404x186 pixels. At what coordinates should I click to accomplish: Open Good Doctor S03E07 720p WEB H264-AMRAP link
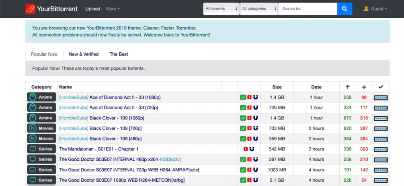(x=129, y=170)
